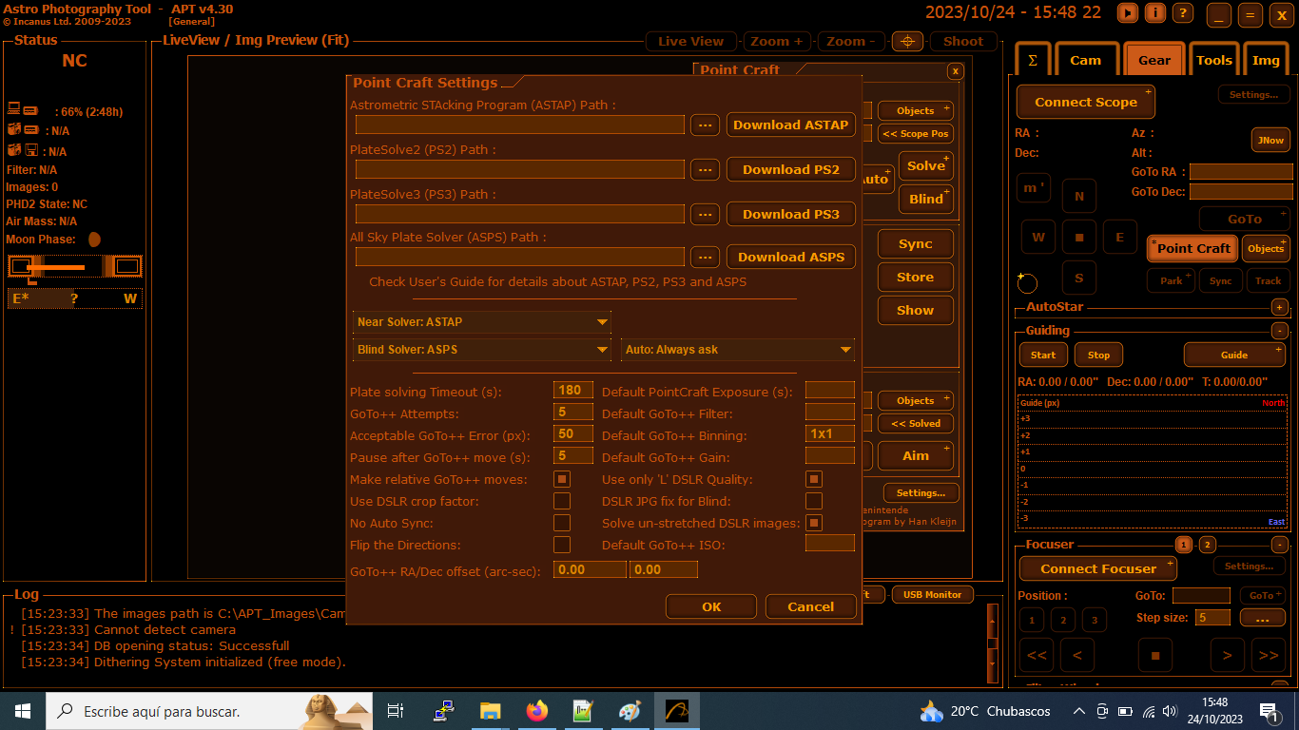Open the Near Solver: ASTAP dropdown
This screenshot has height=730, width=1299.
[482, 322]
